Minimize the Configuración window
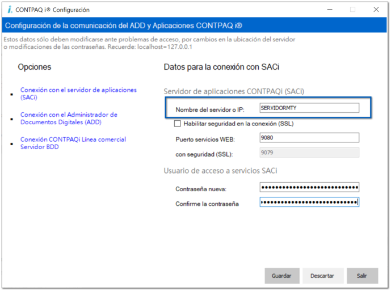This screenshot has height=291, width=391. (330, 10)
